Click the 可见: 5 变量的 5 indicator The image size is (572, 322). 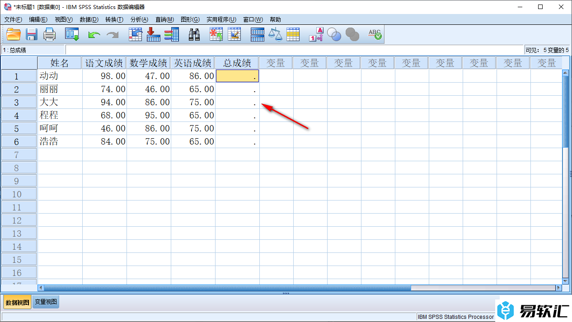[547, 50]
